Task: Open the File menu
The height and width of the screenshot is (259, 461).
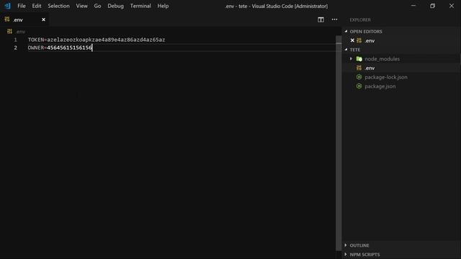Action: click(22, 6)
